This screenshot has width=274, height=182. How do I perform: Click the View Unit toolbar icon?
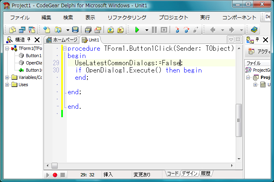22,30
